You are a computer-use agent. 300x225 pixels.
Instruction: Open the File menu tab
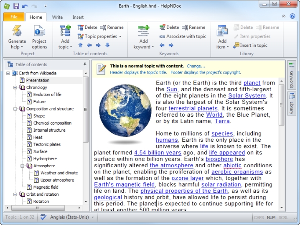point(14,17)
